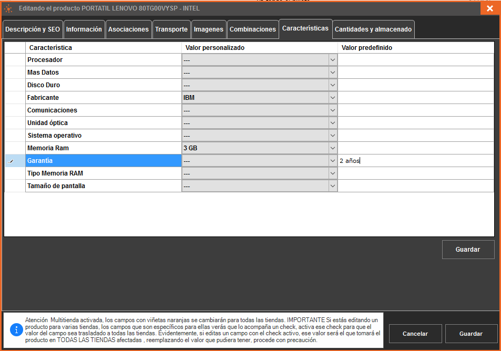This screenshot has height=351, width=501.
Task: Click the pencil edit icon beside Garantía
Action: pos(11,161)
